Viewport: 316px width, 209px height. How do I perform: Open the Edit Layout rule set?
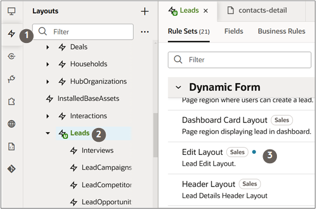click(203, 152)
